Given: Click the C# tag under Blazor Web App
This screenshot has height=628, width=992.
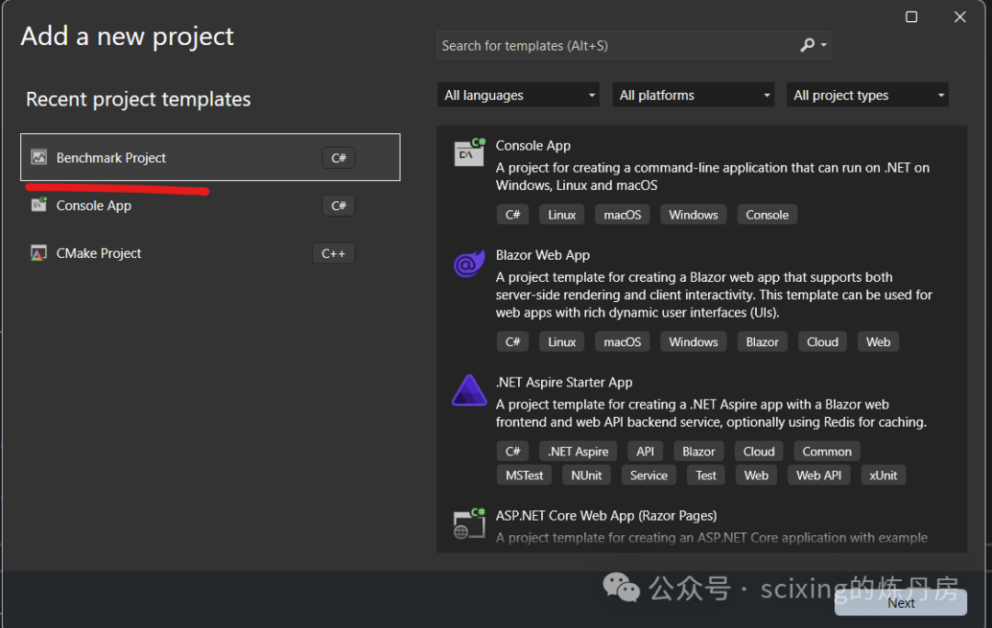Looking at the screenshot, I should coord(513,342).
